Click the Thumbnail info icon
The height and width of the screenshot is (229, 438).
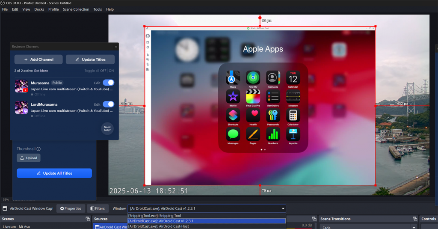coord(38,149)
